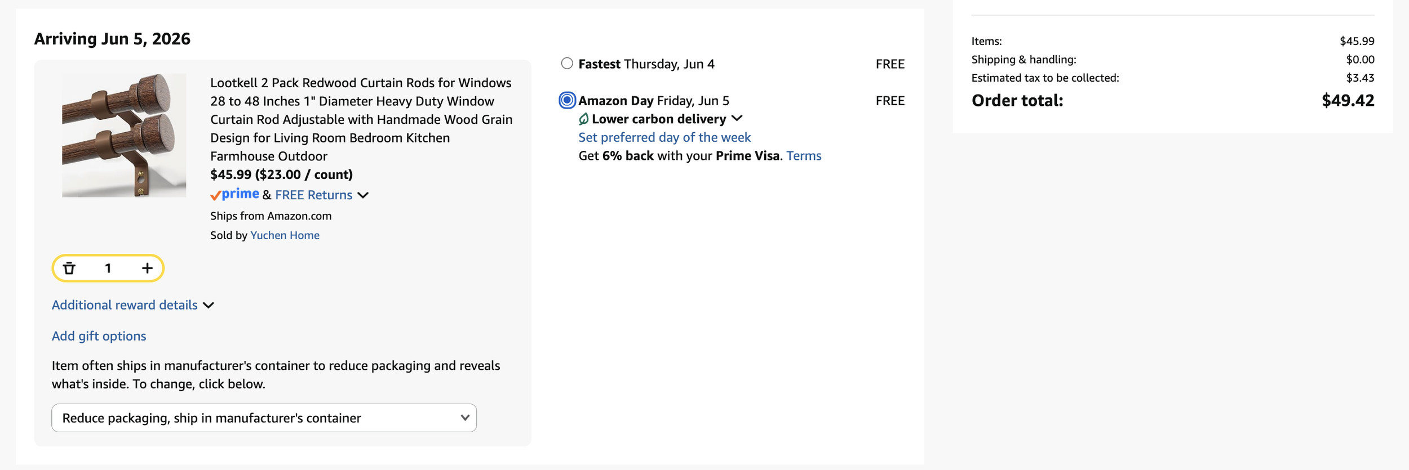Click the green leaf carbon delivery icon
This screenshot has height=470, width=1409.
pos(584,119)
